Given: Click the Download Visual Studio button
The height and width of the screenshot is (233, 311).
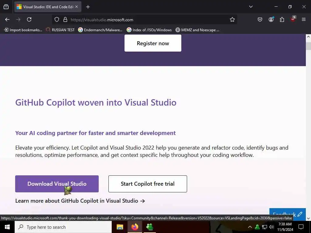Looking at the screenshot, I should [57, 184].
